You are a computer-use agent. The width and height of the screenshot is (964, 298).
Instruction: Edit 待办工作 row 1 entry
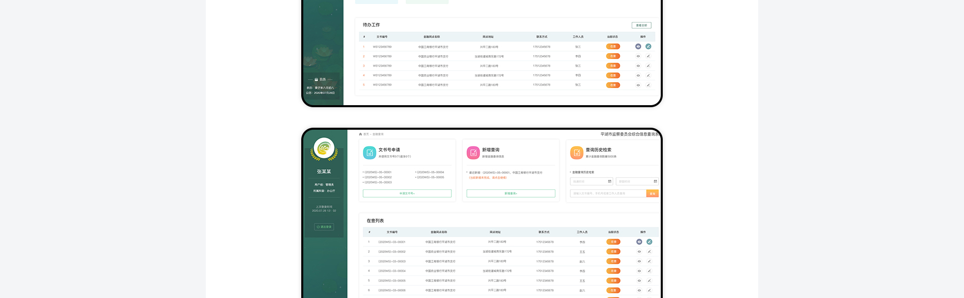(648, 47)
